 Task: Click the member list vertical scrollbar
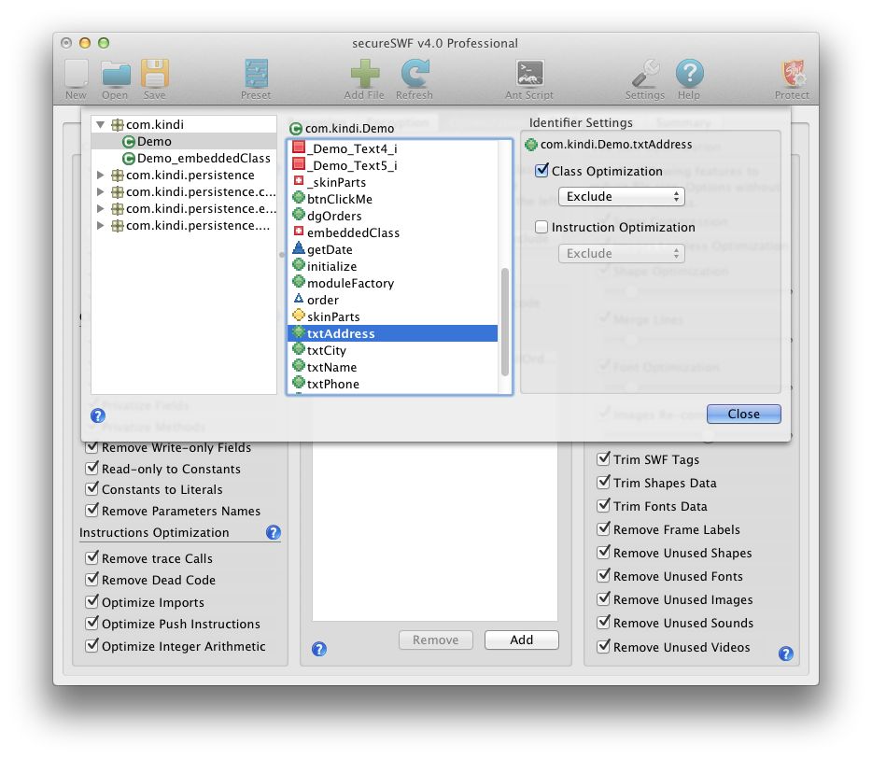pos(505,320)
